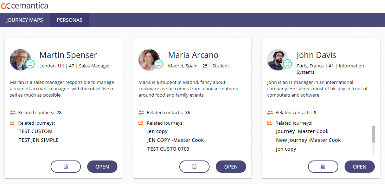Click related contacts icon on John Davis card
The height and width of the screenshot is (184, 385).
coord(270,113)
